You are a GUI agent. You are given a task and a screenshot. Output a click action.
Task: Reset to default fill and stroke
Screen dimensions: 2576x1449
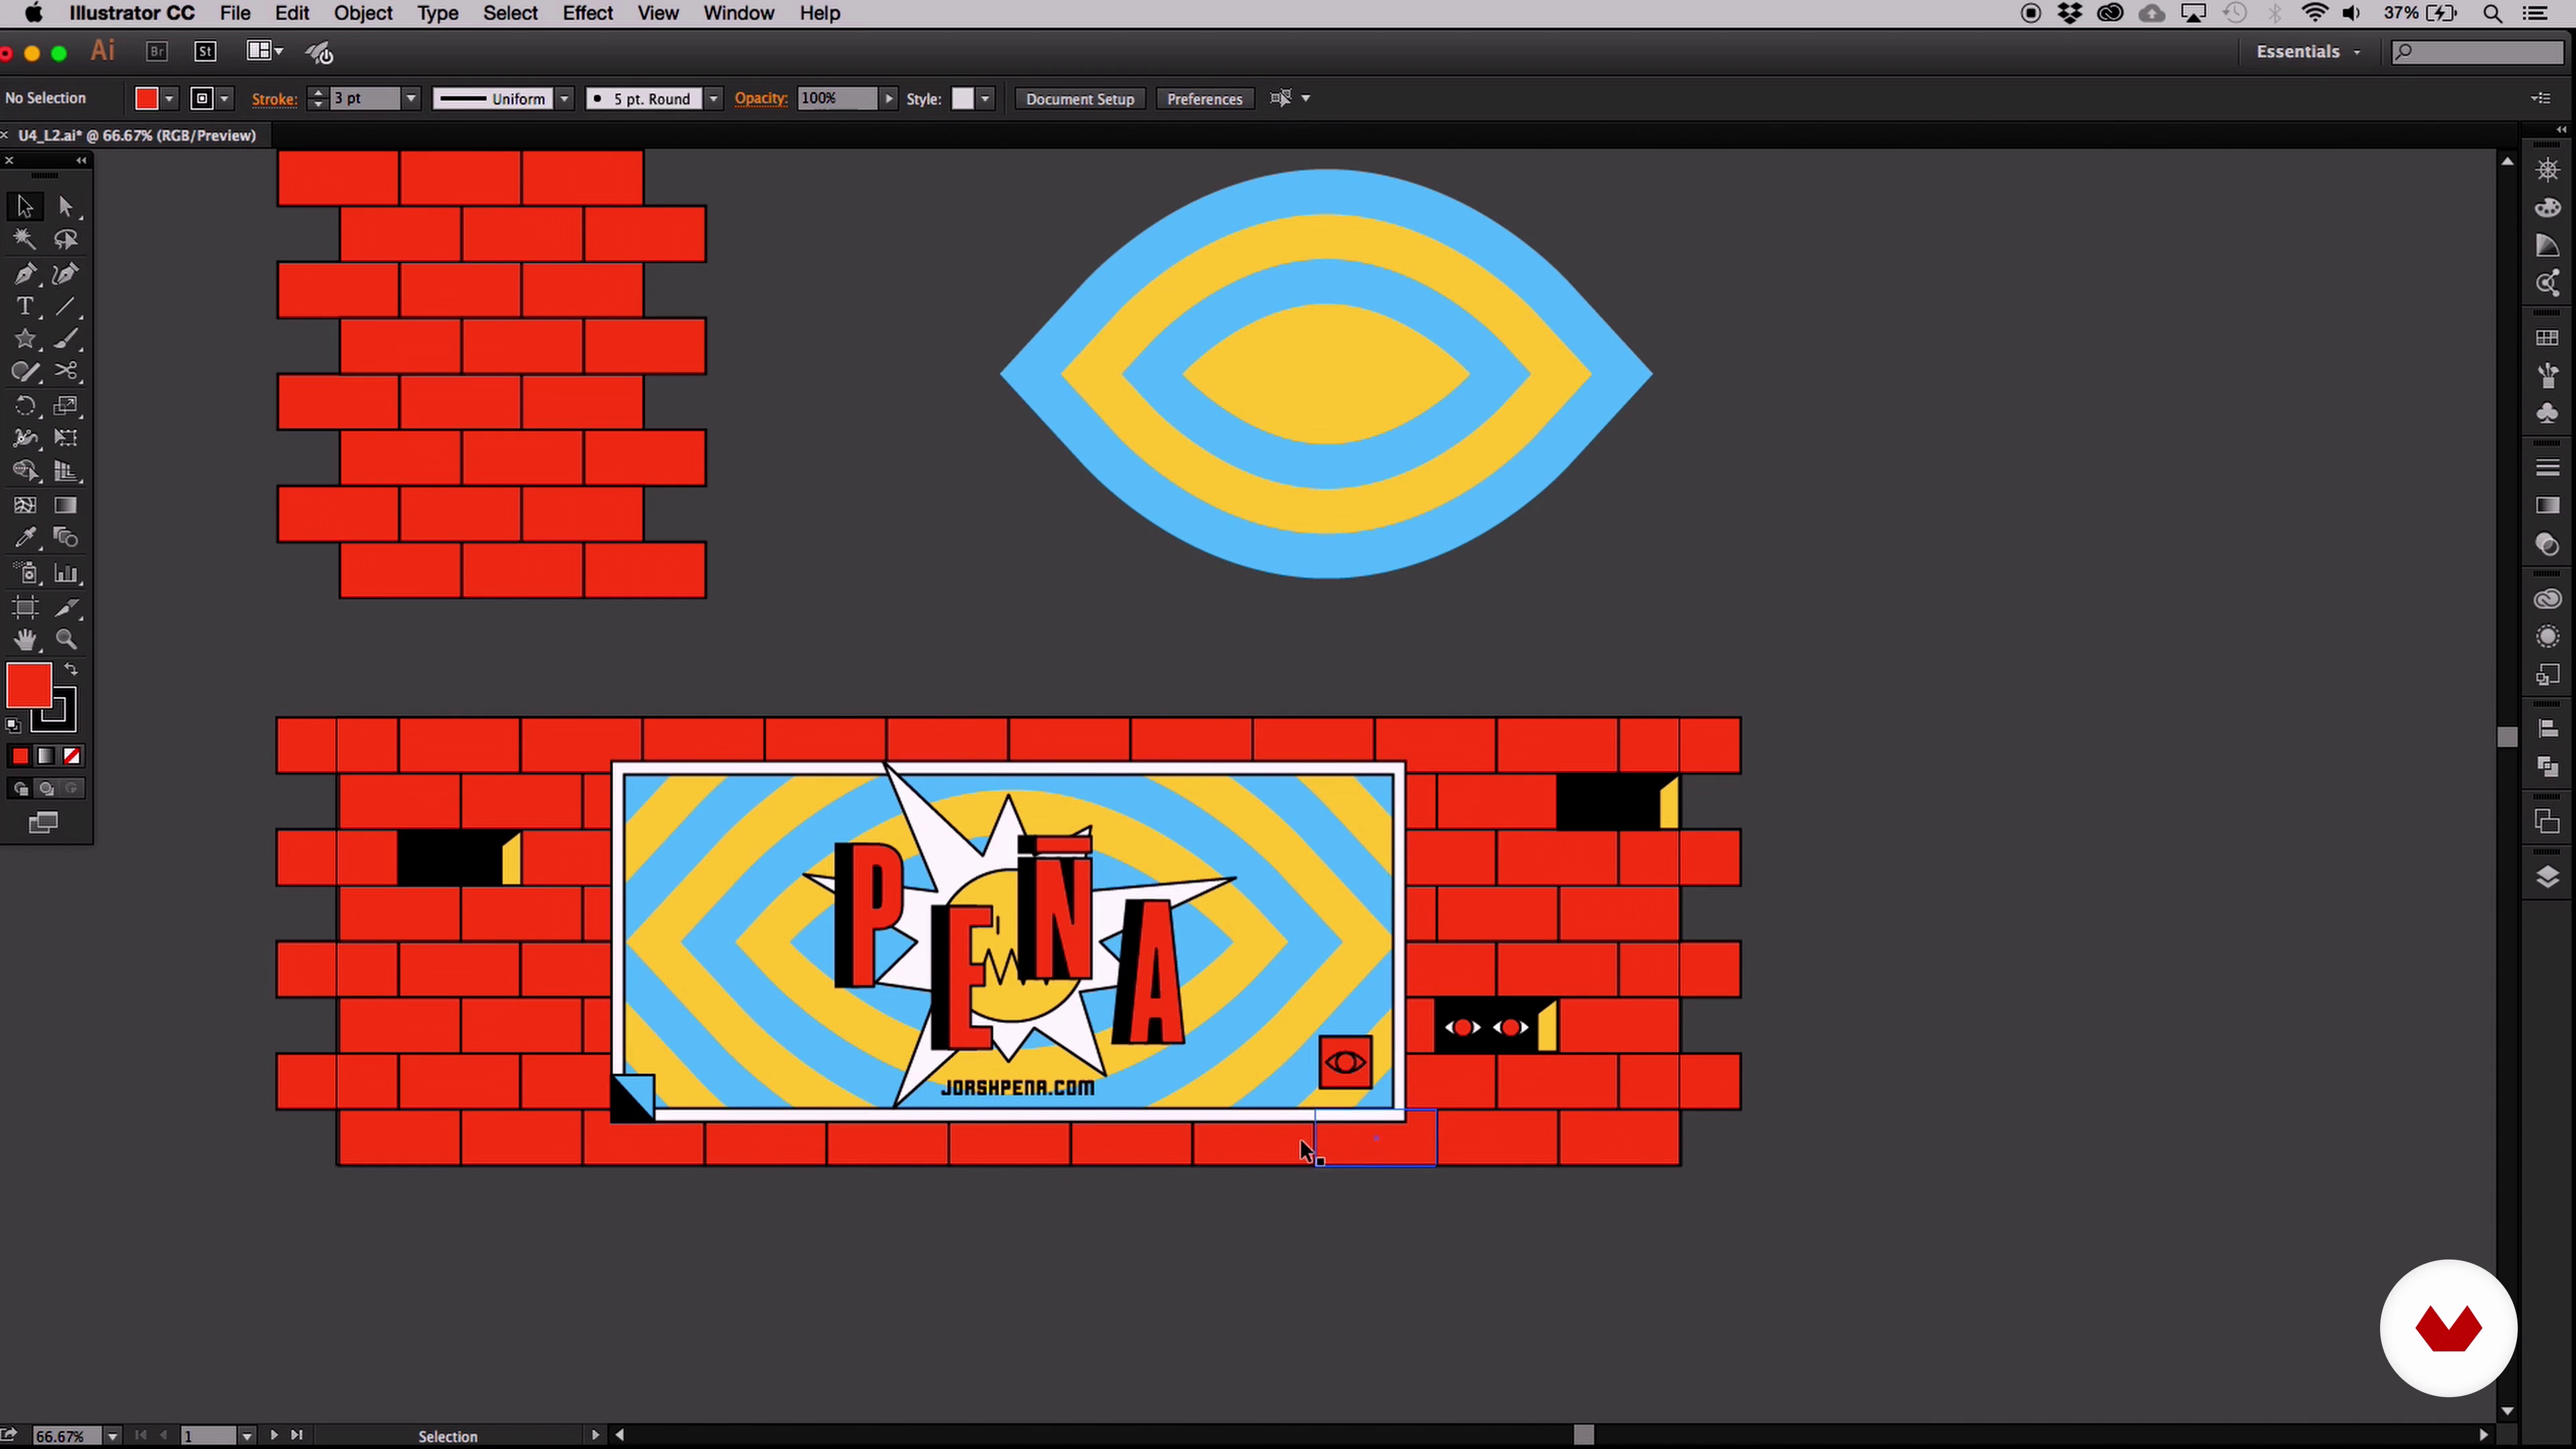(x=13, y=725)
